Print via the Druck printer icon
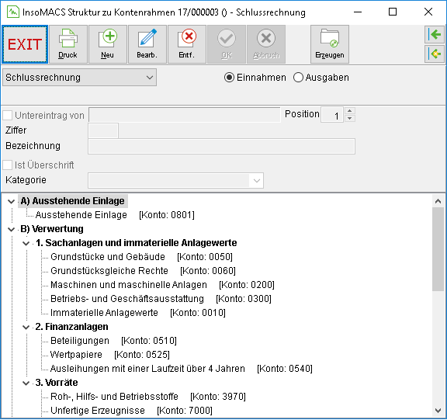The height and width of the screenshot is (420, 447). point(68,44)
